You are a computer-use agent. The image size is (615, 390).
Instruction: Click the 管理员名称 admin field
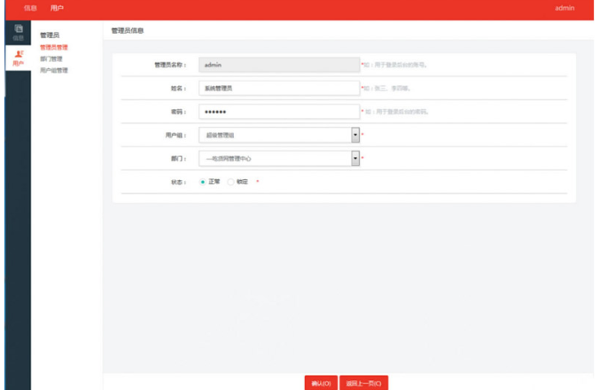[x=278, y=65]
